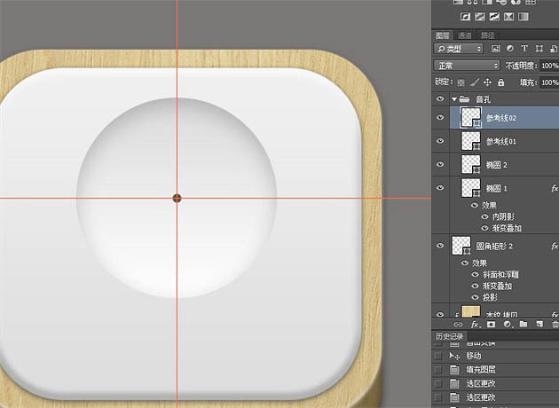Filter layers by type (T) icon
Image resolution: width=559 pixels, height=408 pixels.
pyautogui.click(x=524, y=48)
